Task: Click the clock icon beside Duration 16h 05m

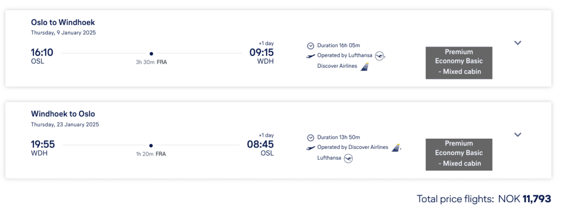Action: (311, 46)
